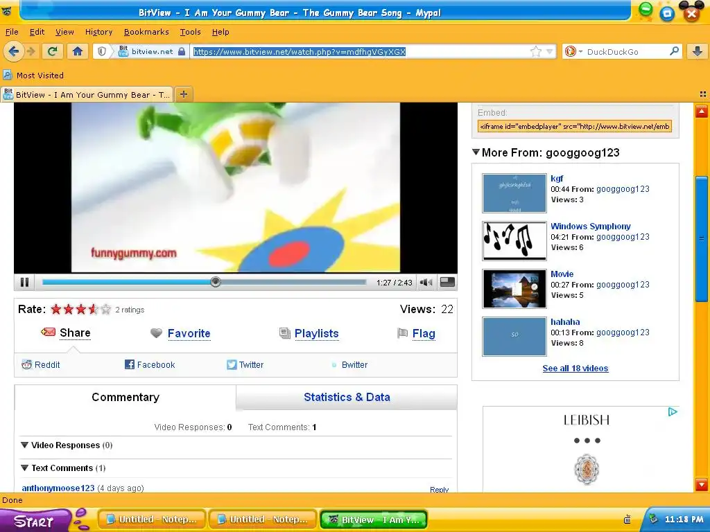Mute the video with speaker icon
This screenshot has width=710, height=532.
point(426,283)
